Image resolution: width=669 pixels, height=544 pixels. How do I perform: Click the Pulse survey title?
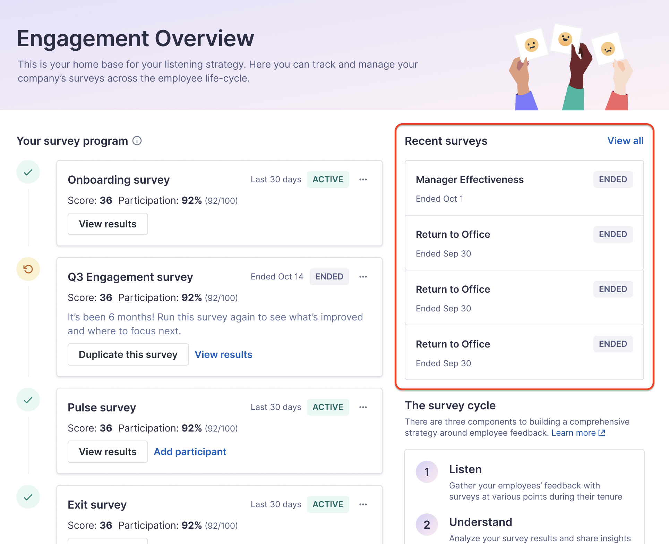click(102, 408)
